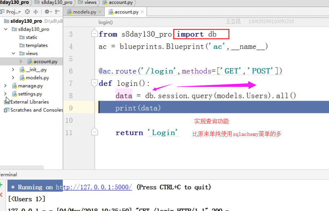Click the account.py breadcrumb in navigation bar
This screenshot has width=329, height=211.
pos(118,3)
